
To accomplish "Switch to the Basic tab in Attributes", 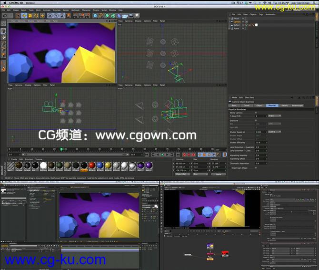I will 234,105.
